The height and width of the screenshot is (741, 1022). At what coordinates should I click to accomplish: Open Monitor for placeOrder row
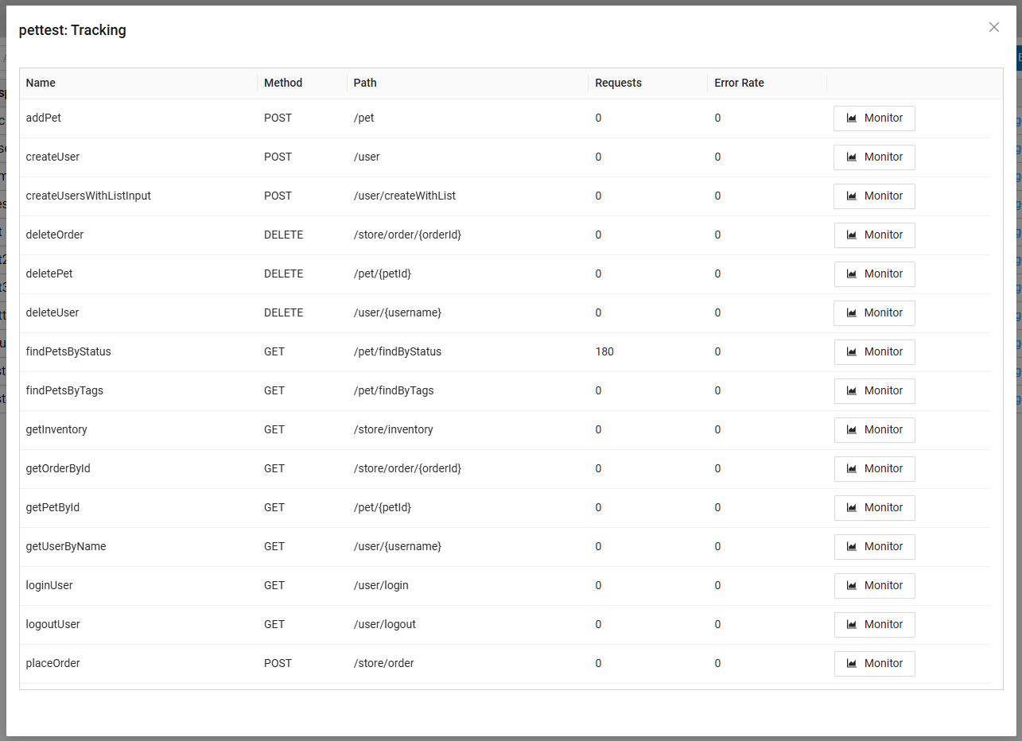pyautogui.click(x=874, y=664)
